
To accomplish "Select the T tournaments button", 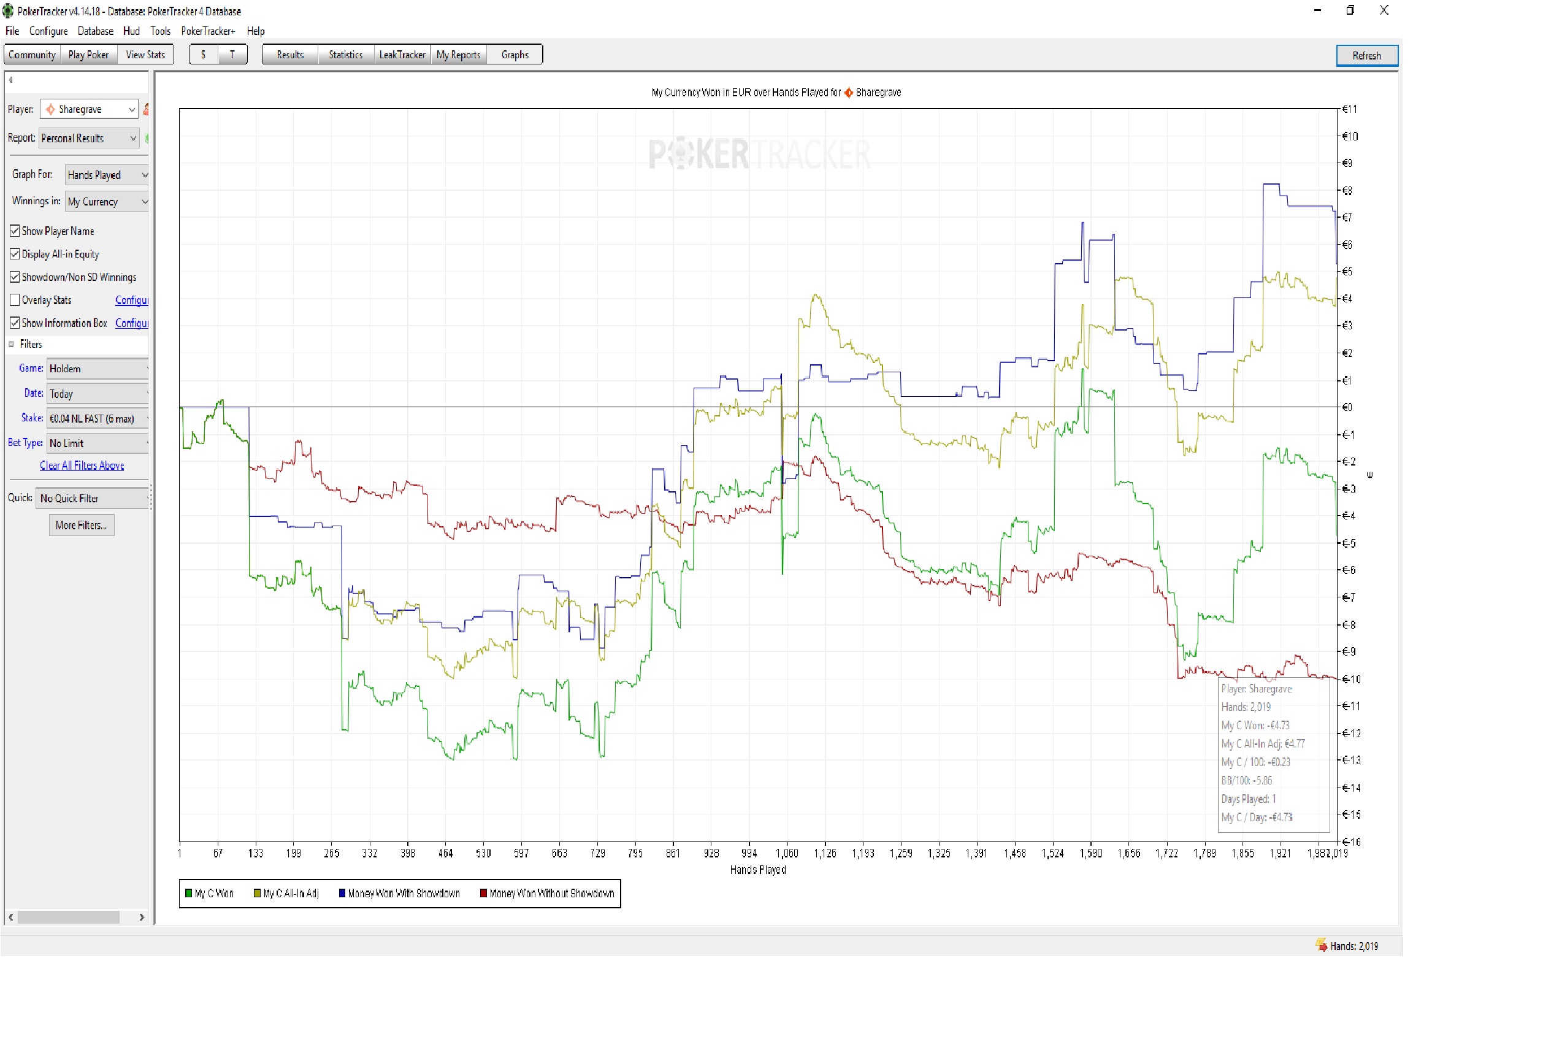I will (x=232, y=55).
